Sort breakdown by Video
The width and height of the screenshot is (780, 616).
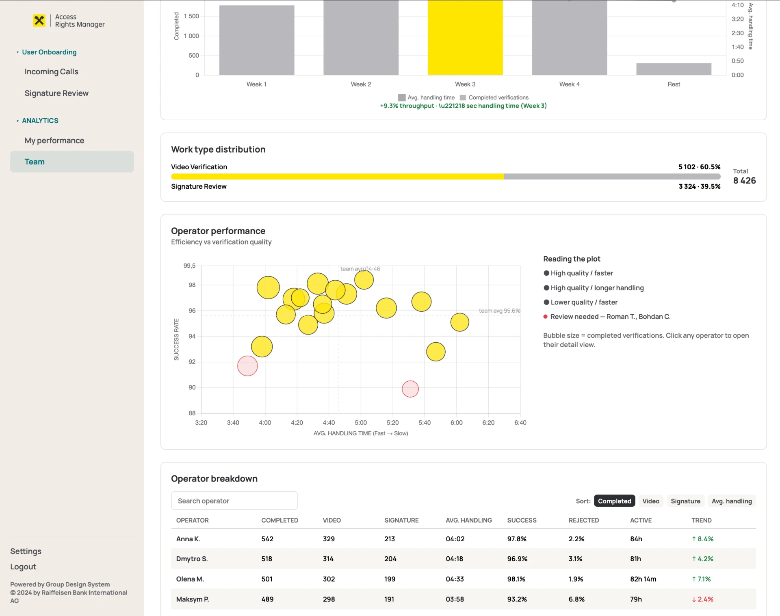pyautogui.click(x=651, y=501)
